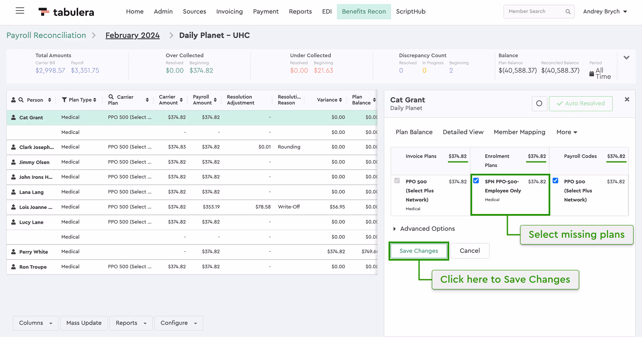The image size is (642, 339).
Task: Open Sources menu
Action: click(x=194, y=11)
